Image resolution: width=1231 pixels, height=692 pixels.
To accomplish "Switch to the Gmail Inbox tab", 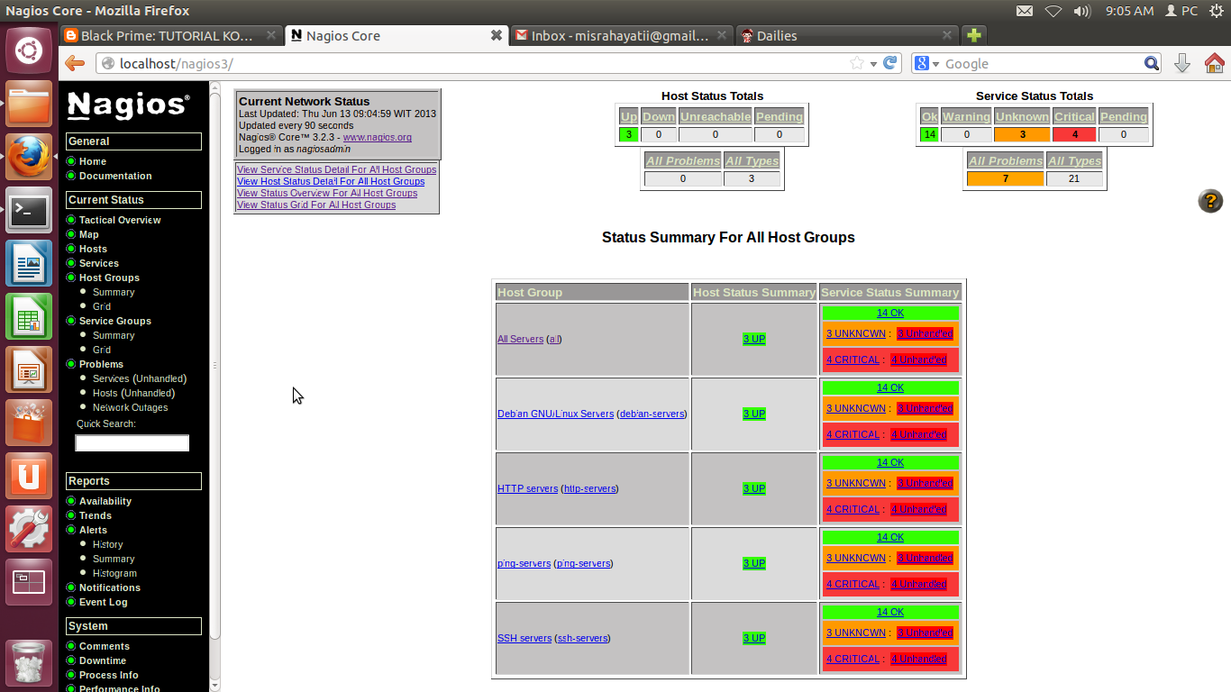I will [x=621, y=35].
